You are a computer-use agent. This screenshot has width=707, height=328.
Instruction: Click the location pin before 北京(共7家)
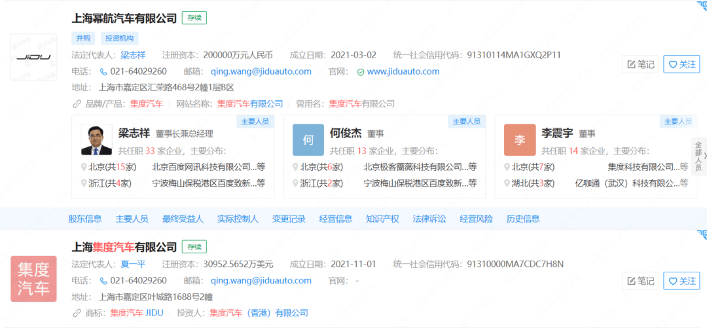(507, 167)
